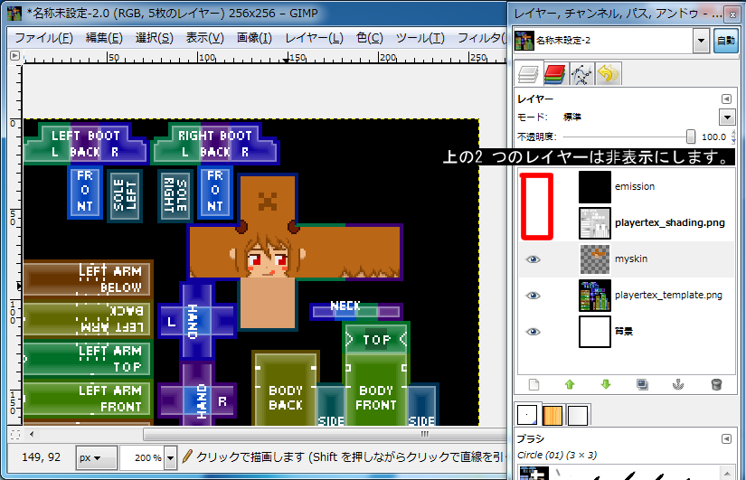The image size is (746, 480).
Task: Select the playertex_template.png layer name
Action: point(668,295)
